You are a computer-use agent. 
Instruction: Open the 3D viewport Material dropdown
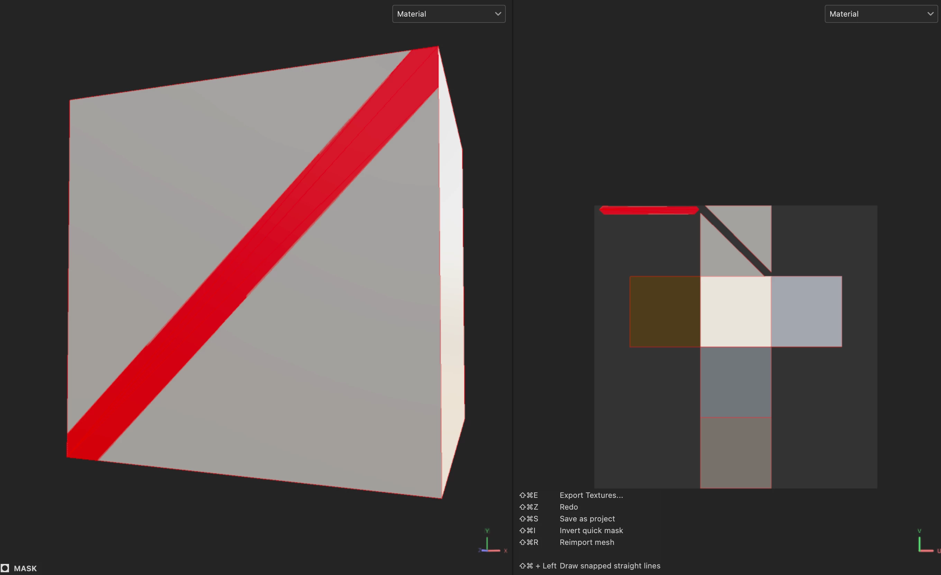point(449,14)
